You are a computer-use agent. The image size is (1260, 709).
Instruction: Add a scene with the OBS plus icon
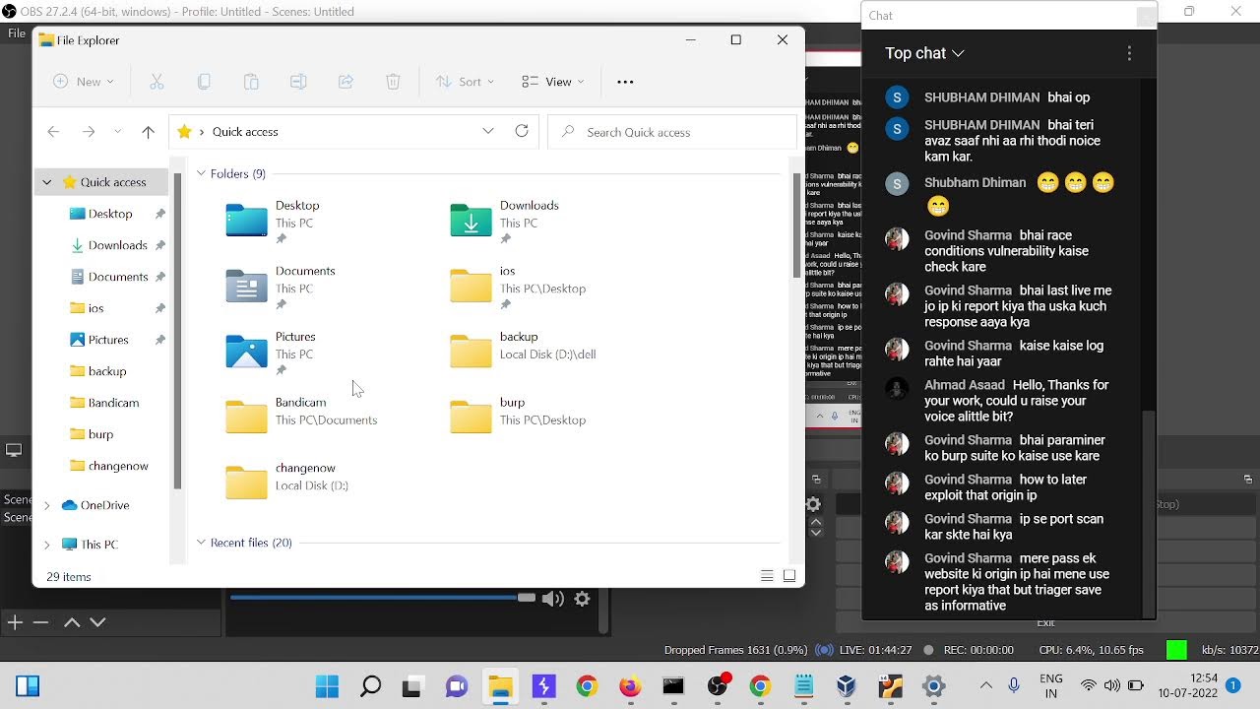click(x=15, y=622)
